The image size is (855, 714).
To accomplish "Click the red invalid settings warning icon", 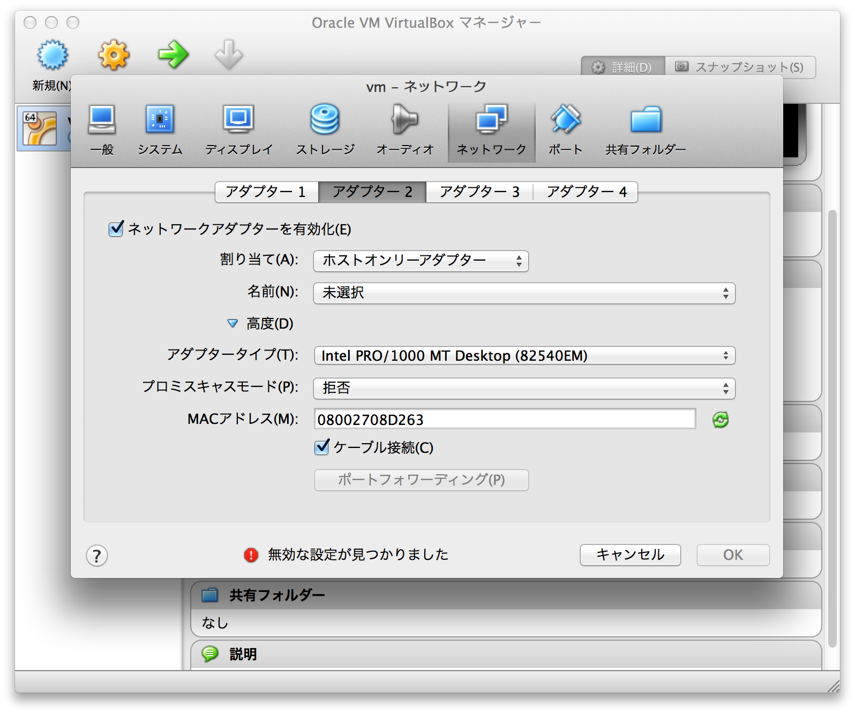I will (251, 555).
